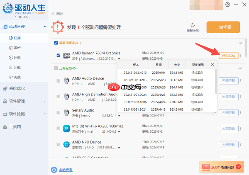Open more options for Senary Audio row
Viewport: 249px width, 175px height.
click(241, 112)
